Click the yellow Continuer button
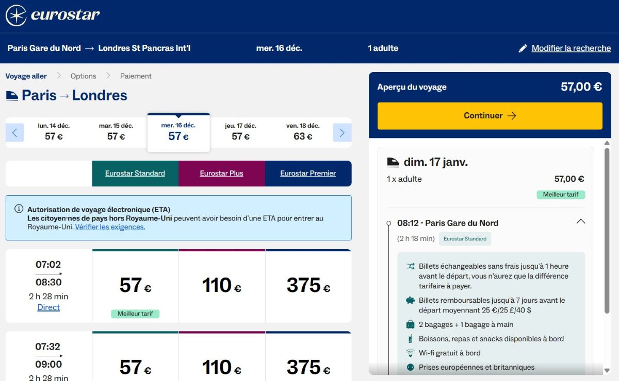This screenshot has height=381, width=619. click(x=490, y=116)
